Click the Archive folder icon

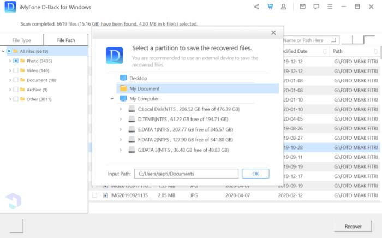pyautogui.click(x=22, y=90)
